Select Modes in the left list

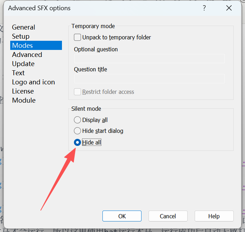point(23,45)
